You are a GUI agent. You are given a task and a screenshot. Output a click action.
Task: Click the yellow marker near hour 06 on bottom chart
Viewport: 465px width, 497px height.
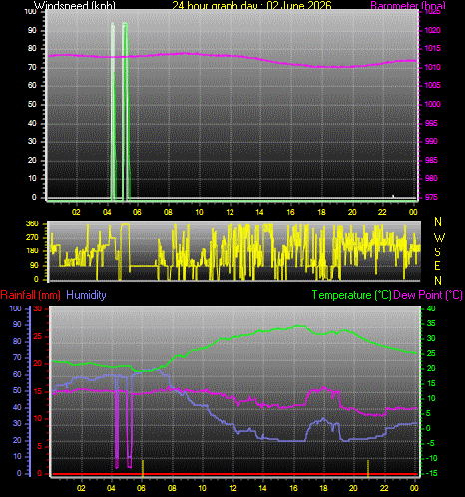click(x=143, y=468)
